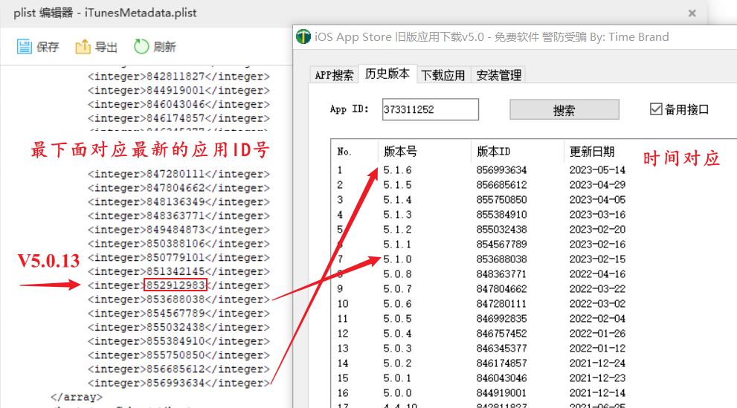This screenshot has height=408, width=737.
Task: Click the App ID input field
Action: 430,109
